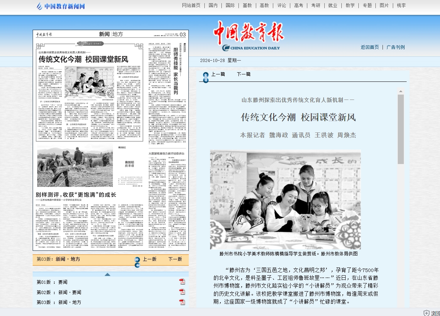
Task: Open the 评论 navigation item
Action: (282, 5)
